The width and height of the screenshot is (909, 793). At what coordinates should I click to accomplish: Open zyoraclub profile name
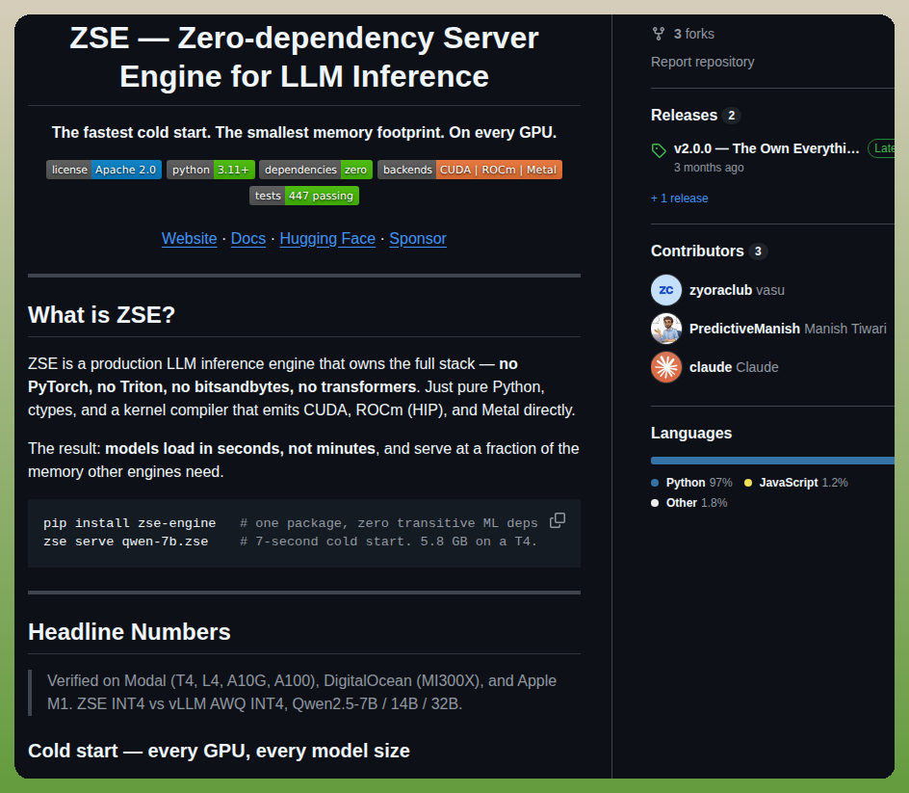[720, 290]
